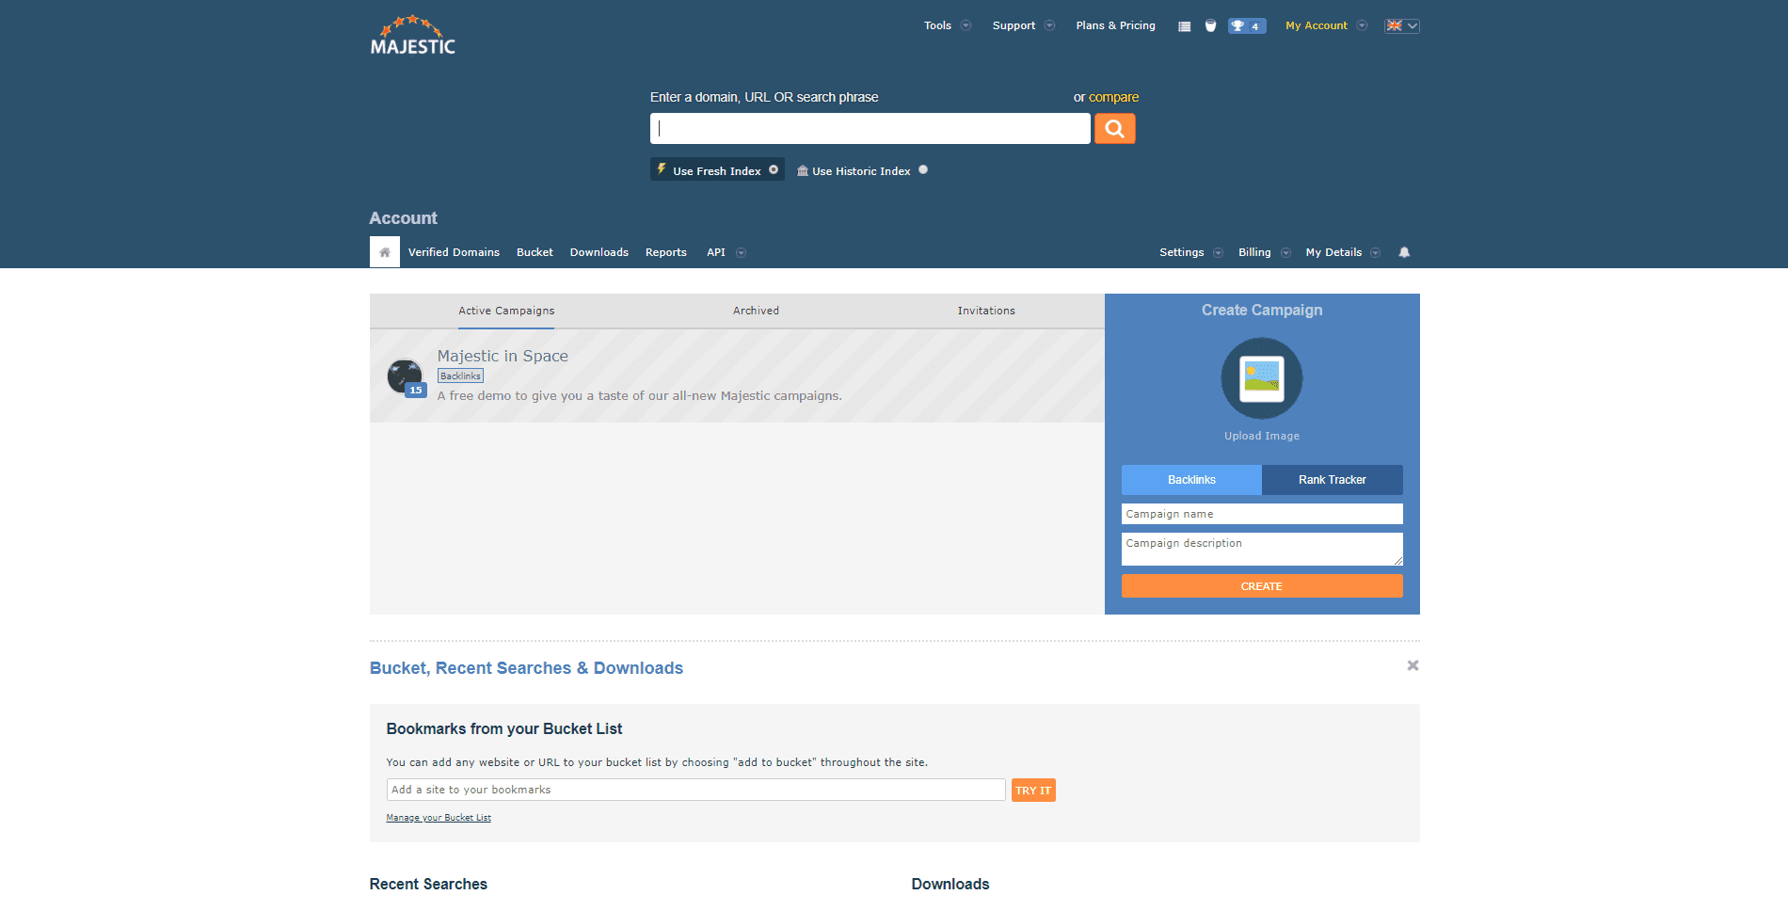Select Rank Tracker campaign type
The image size is (1788, 911).
pos(1333,480)
